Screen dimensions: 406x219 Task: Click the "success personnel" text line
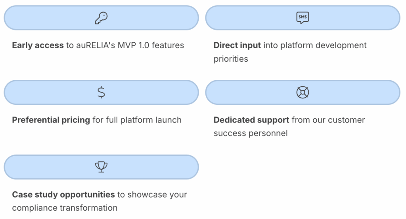251,133
